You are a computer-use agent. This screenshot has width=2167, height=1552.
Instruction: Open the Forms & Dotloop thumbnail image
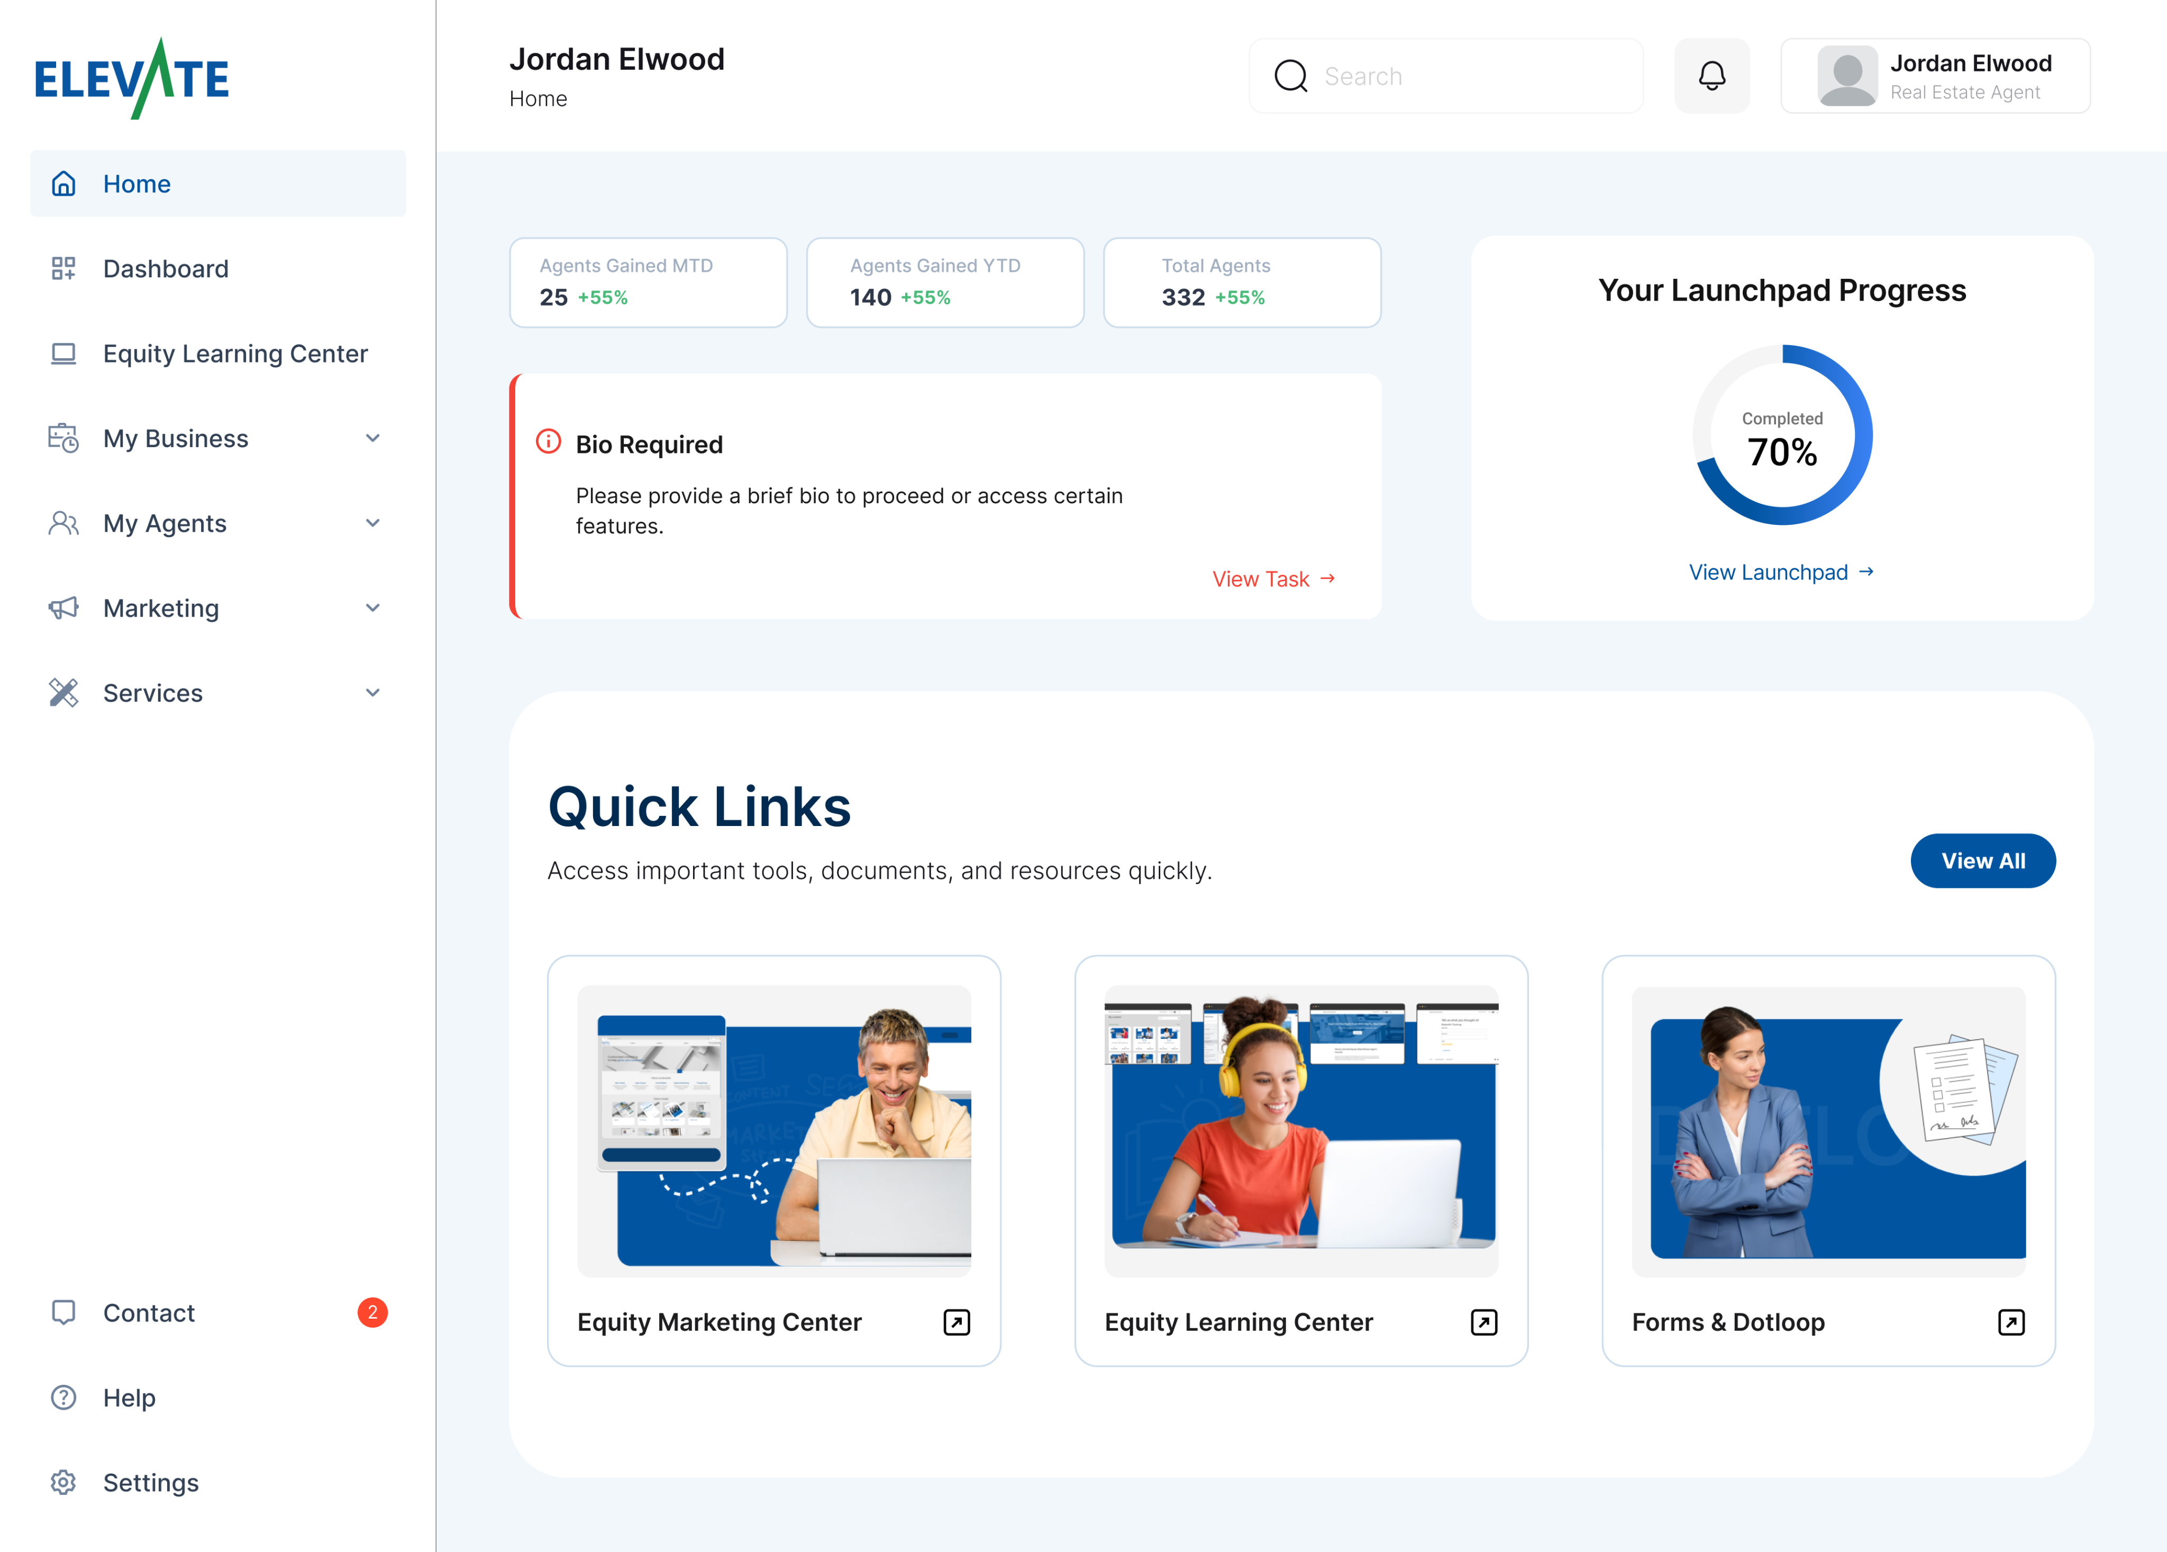pyautogui.click(x=1829, y=1131)
